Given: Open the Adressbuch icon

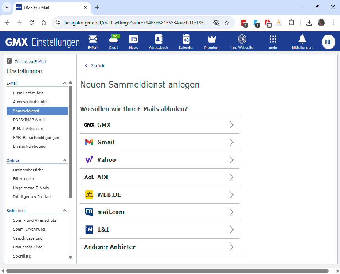Looking at the screenshot, I should (x=159, y=41).
